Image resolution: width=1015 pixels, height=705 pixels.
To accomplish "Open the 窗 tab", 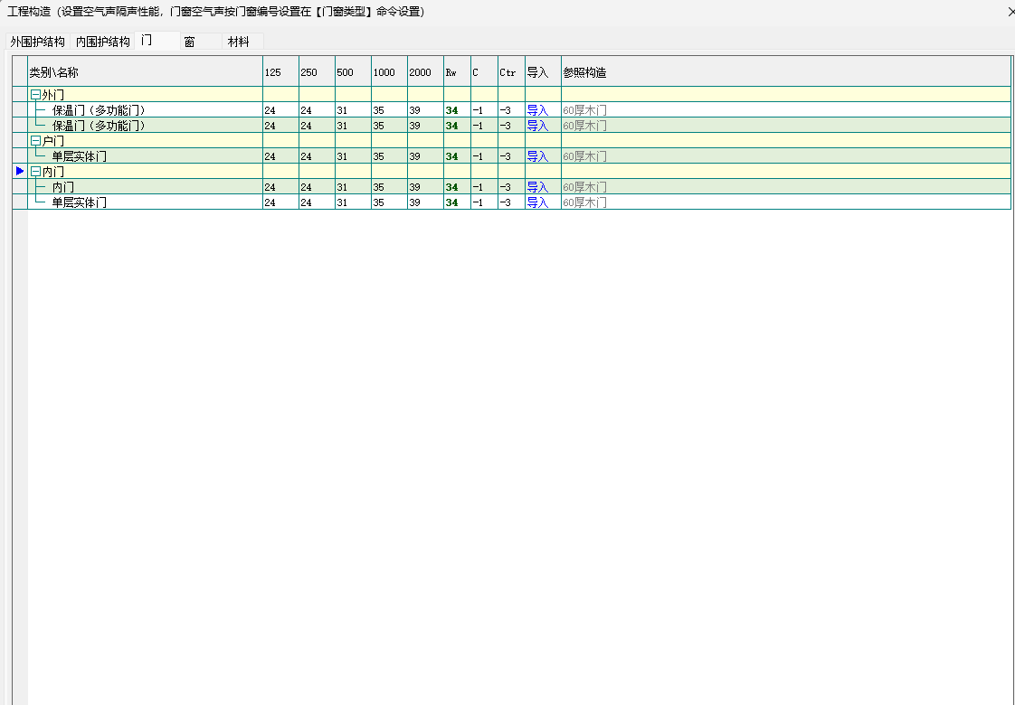I will point(189,42).
